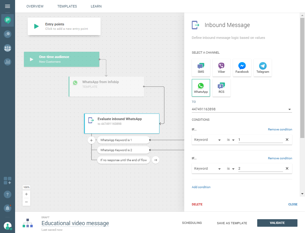The width and height of the screenshot is (305, 233).
Task: Open the help question mark icon
Action: (8, 194)
